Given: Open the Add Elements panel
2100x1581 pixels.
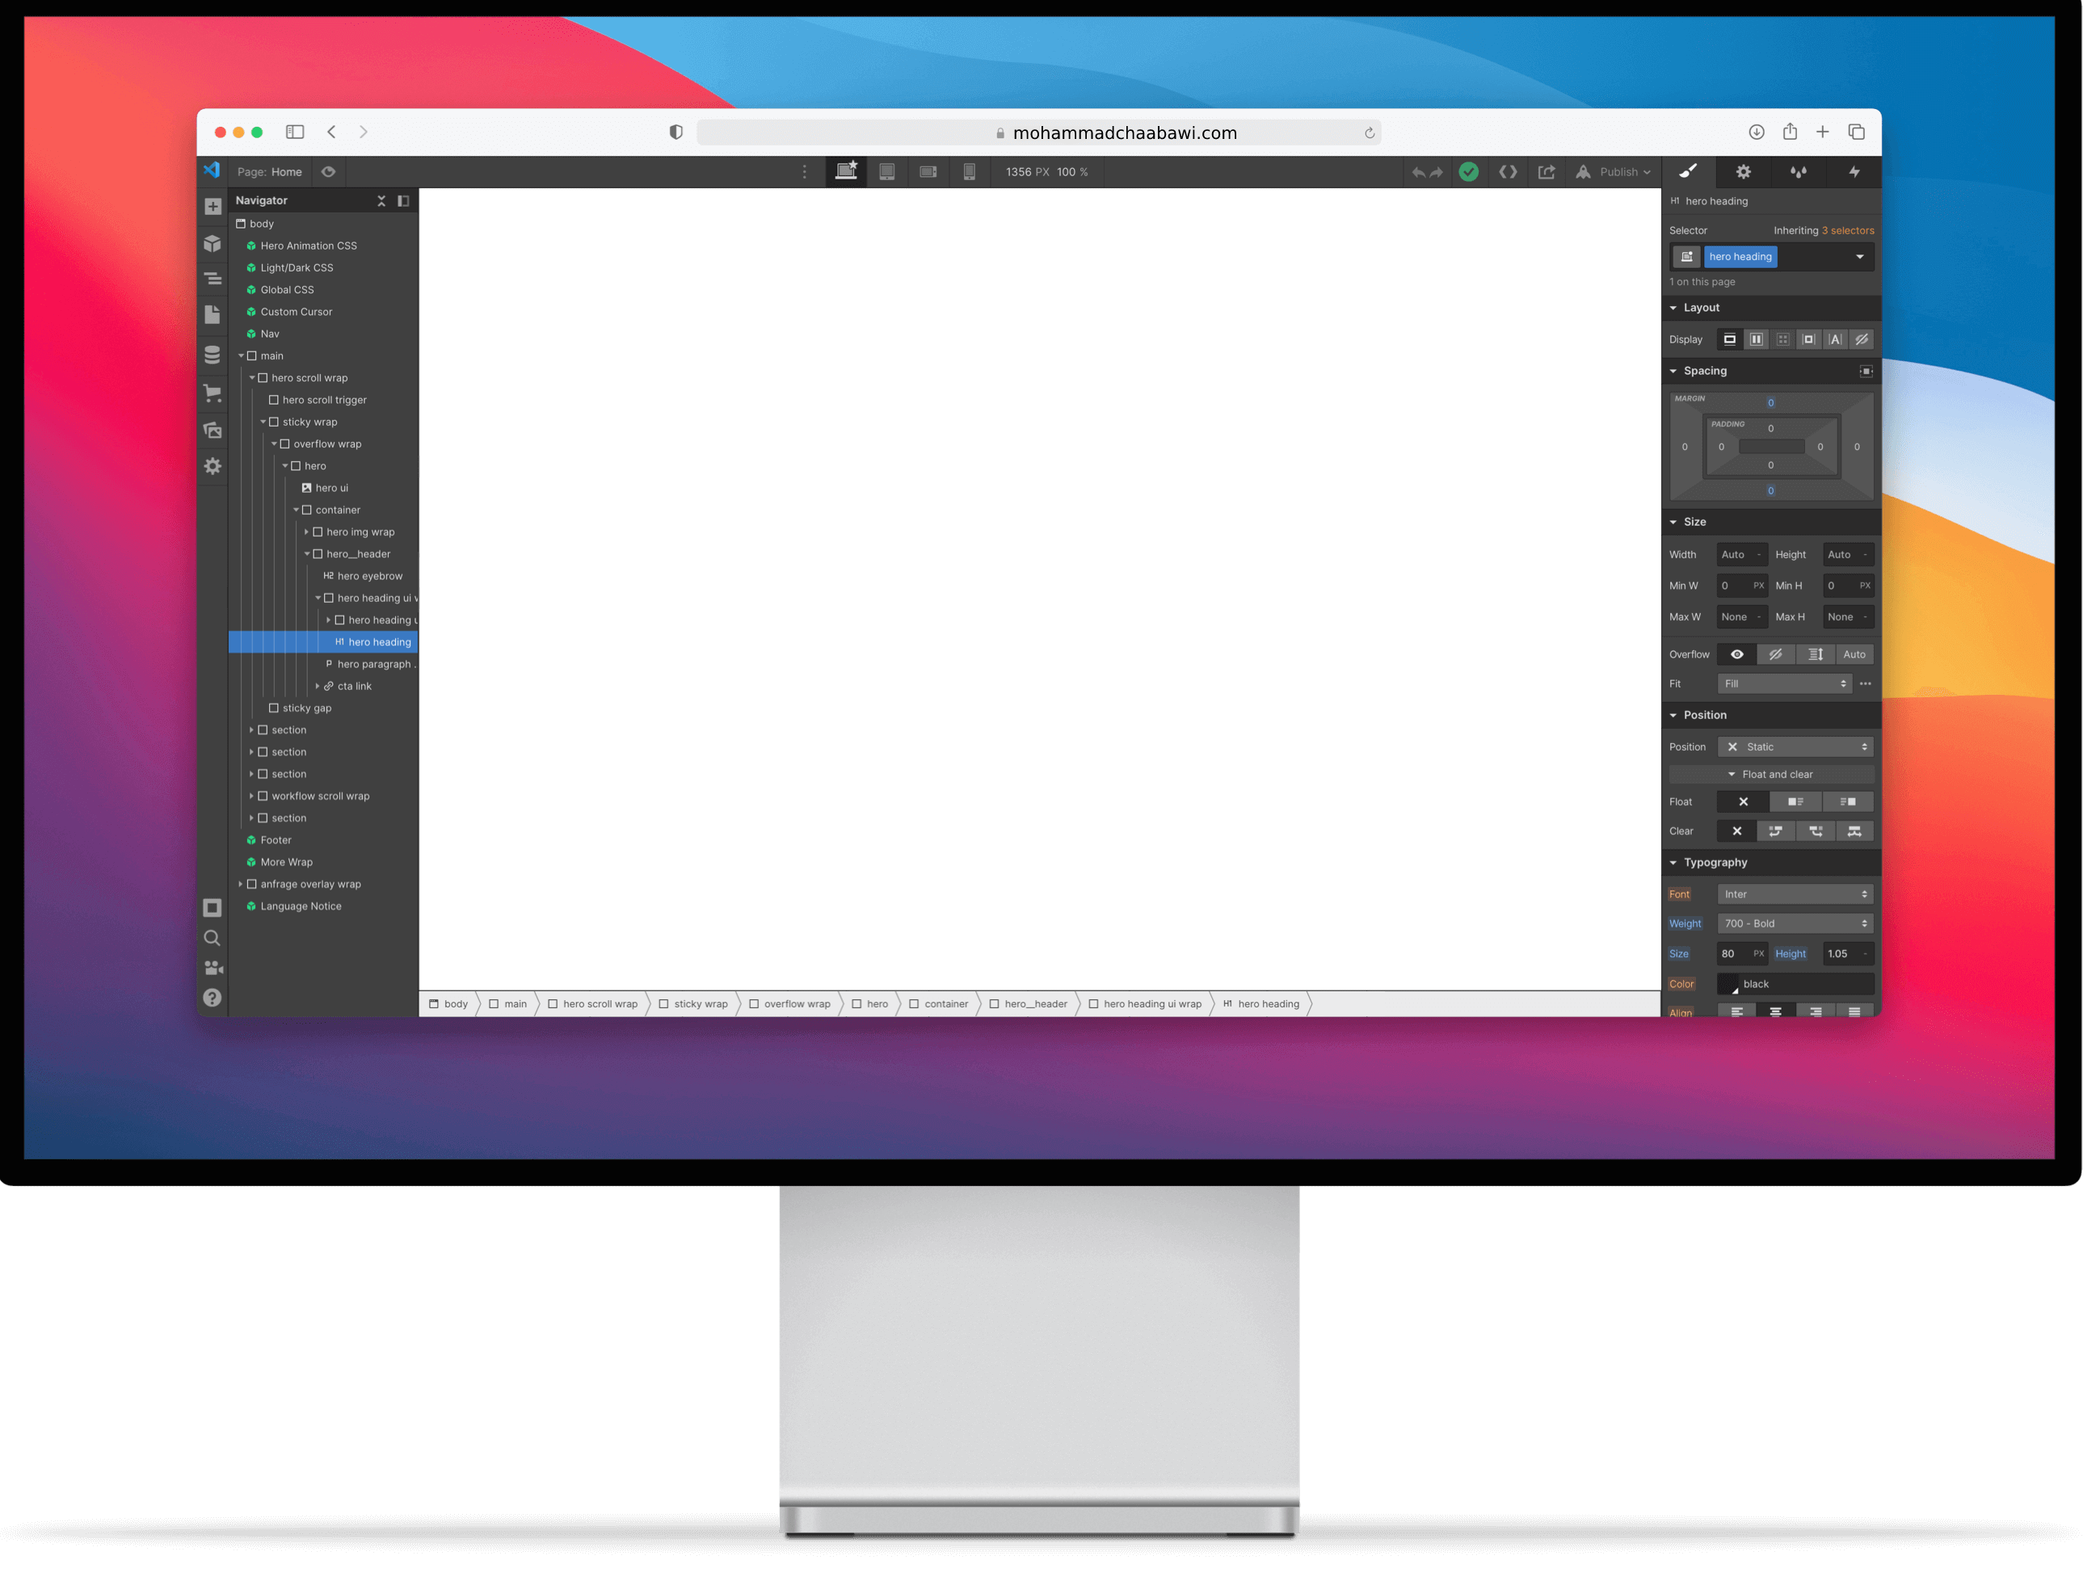Looking at the screenshot, I should click(212, 205).
